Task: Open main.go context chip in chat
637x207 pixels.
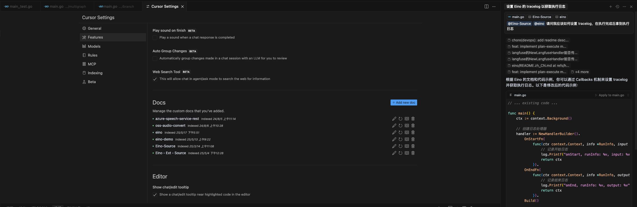Action: point(516,17)
